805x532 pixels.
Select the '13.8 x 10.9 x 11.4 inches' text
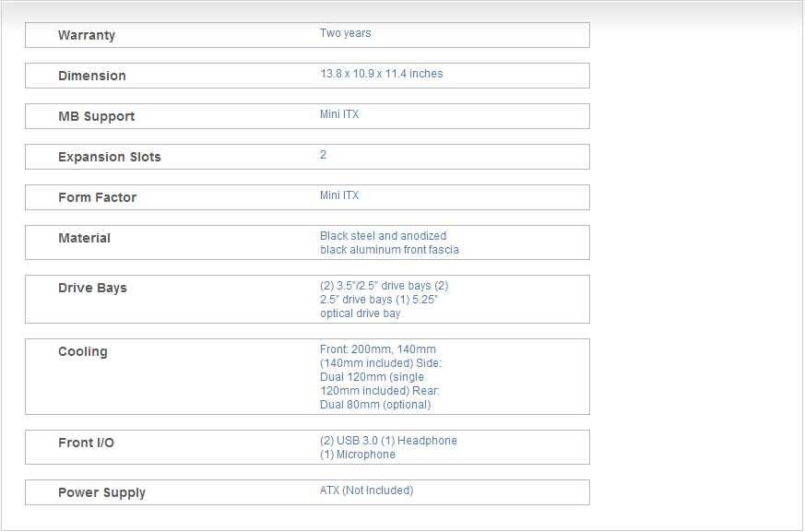382,74
